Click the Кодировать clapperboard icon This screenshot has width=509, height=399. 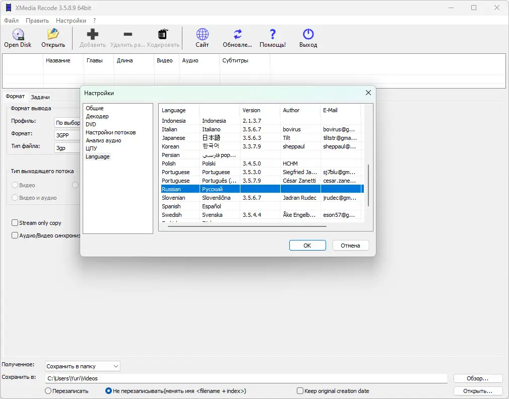click(163, 34)
